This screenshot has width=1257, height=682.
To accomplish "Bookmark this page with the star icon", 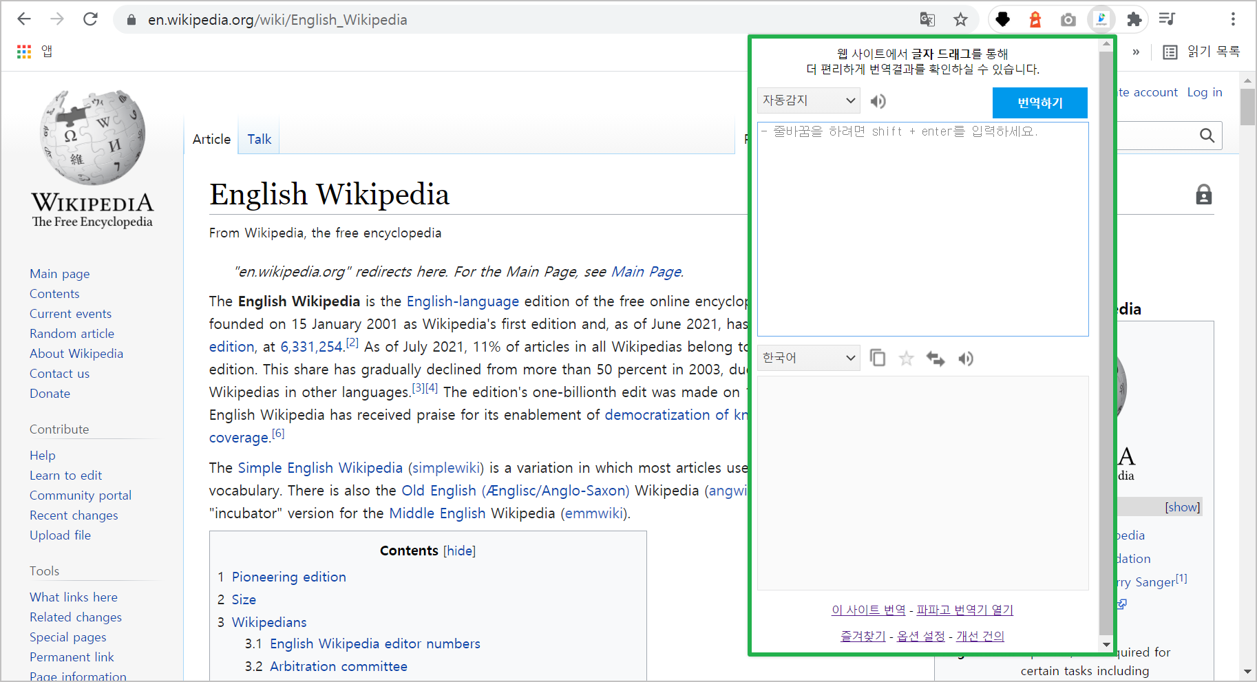I will click(x=960, y=19).
